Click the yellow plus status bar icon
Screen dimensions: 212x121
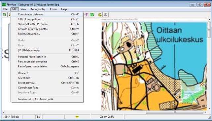pyautogui.click(x=77, y=117)
